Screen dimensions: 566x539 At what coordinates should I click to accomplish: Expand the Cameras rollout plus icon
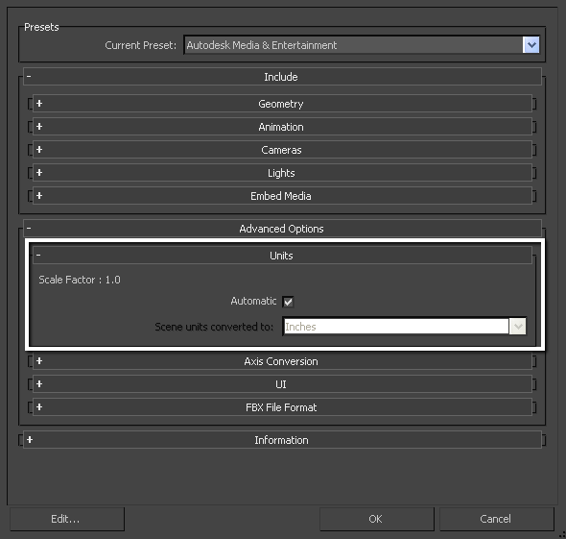[x=39, y=150]
